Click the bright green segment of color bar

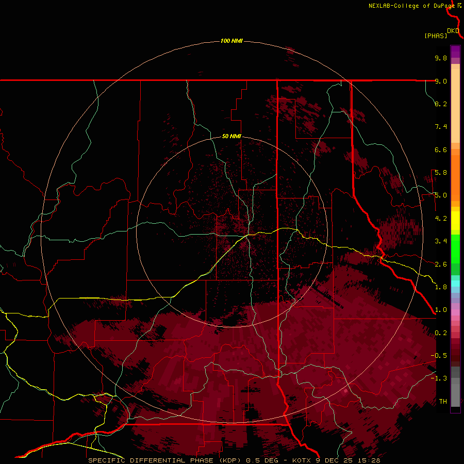(455, 248)
